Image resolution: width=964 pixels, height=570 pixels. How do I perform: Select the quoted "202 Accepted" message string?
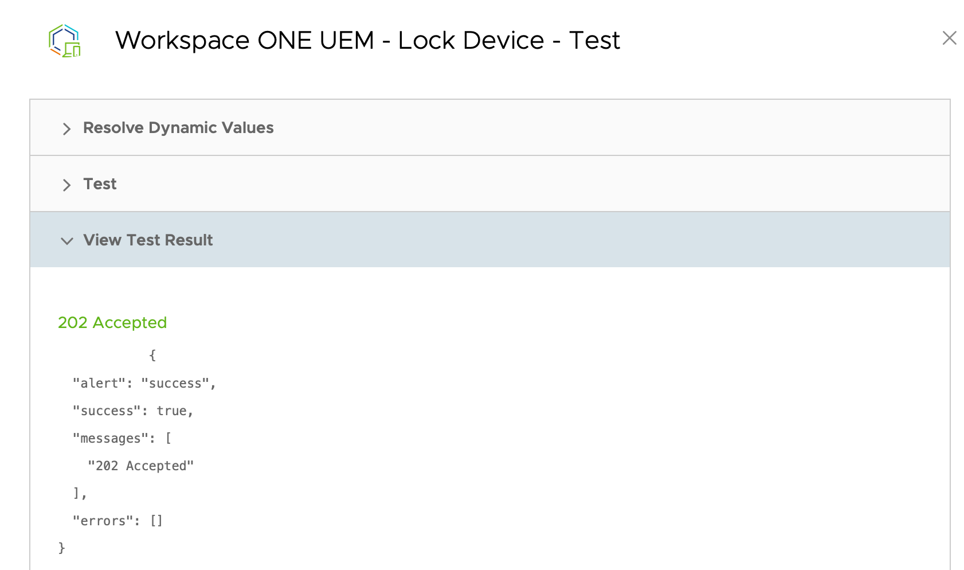[x=140, y=466]
